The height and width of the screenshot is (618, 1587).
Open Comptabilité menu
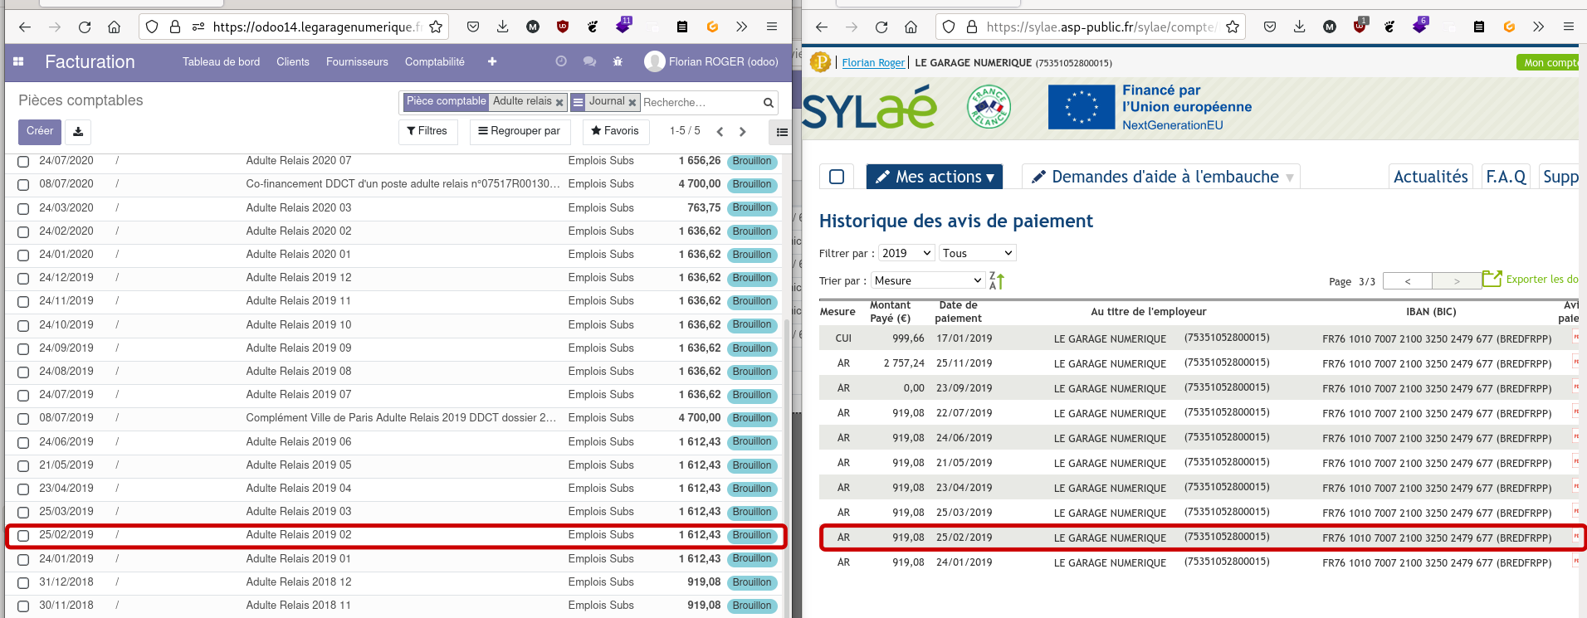435,61
